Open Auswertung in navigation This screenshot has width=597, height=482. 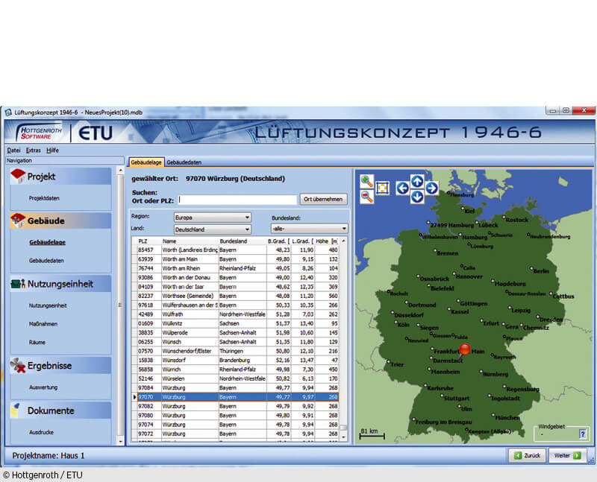(x=43, y=387)
